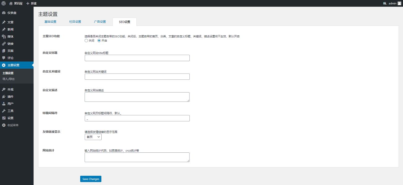Open the 友情链接显示 dropdown showing 首页
Image resolution: width=403 pixels, height=185 pixels.
click(93, 137)
